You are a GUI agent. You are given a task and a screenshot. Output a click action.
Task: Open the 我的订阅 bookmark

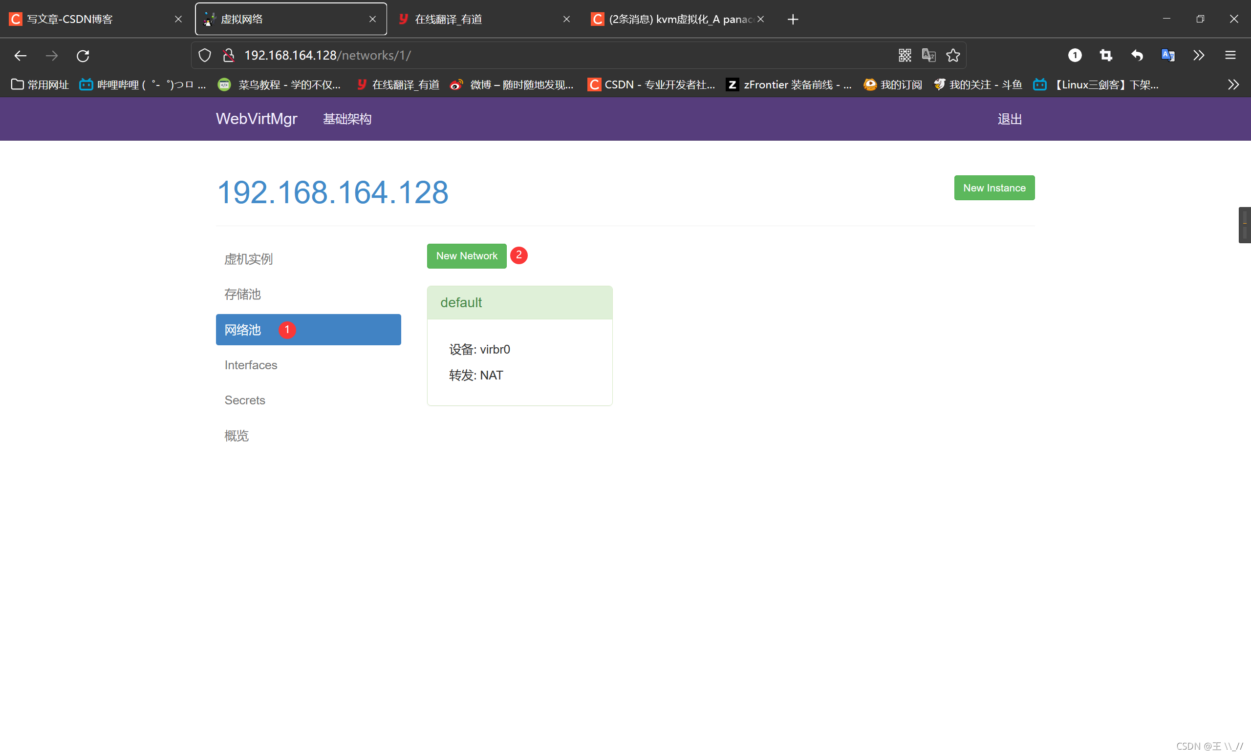pyautogui.click(x=893, y=85)
